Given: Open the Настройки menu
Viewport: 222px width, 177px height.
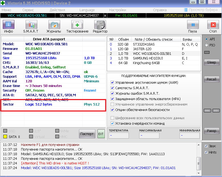Looking at the screenshot, I should (117, 10).
